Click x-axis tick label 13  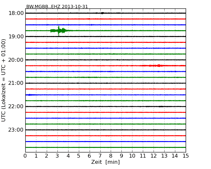[x=164, y=156]
